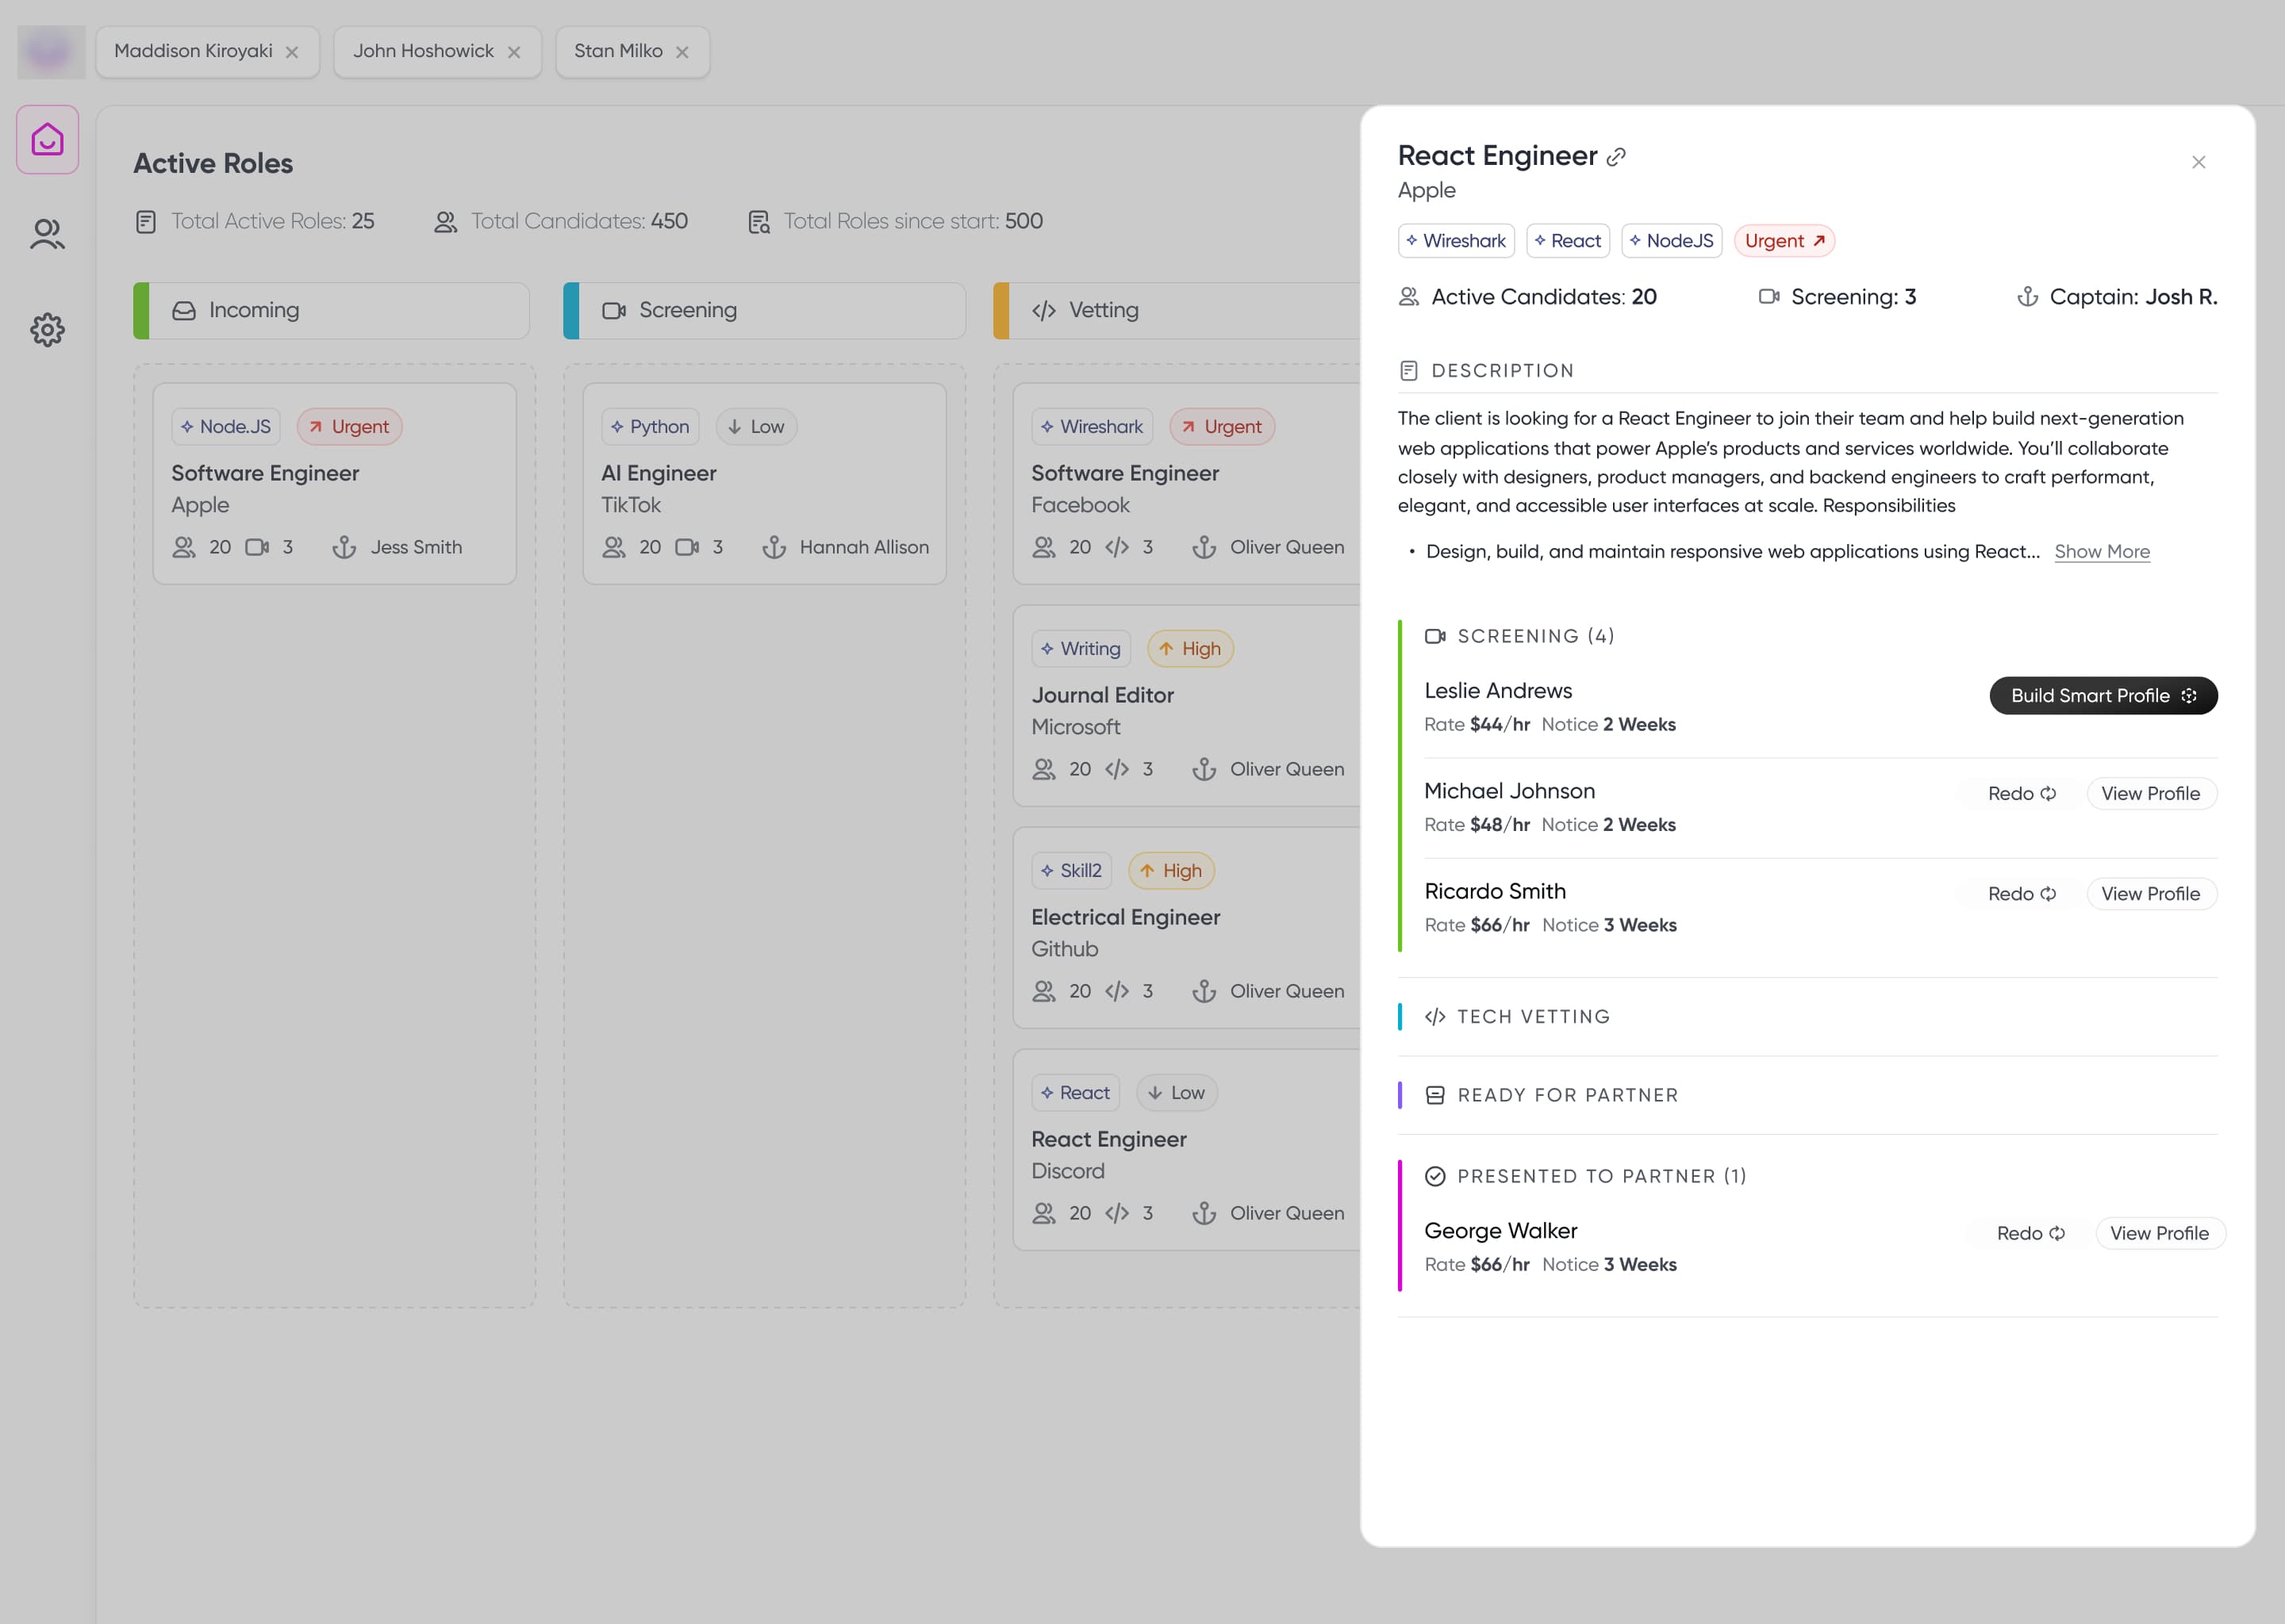Expand the Tech Vetting section
Viewport: 2285px width, 1624px height.
tap(1533, 1016)
